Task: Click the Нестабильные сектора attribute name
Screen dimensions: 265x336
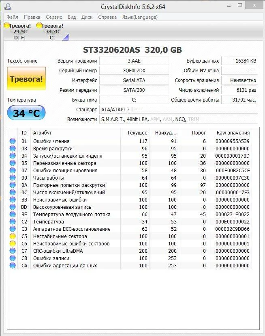Action: (60, 236)
